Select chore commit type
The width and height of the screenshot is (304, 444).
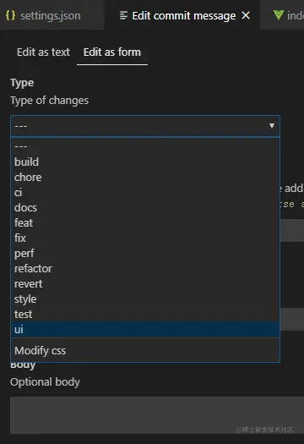tap(145, 177)
